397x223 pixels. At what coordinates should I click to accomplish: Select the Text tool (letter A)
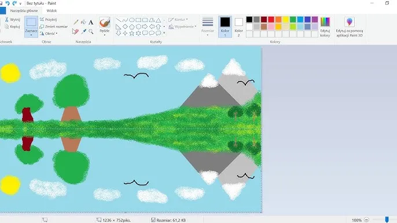[91, 23]
